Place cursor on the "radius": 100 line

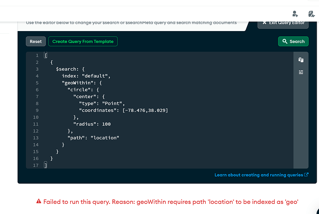point(92,124)
